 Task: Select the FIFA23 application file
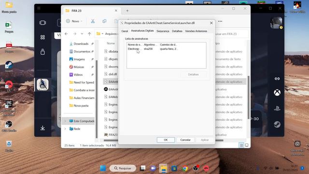click(111, 135)
